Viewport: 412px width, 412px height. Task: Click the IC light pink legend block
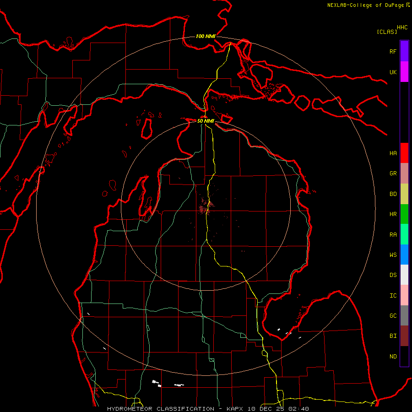point(404,295)
